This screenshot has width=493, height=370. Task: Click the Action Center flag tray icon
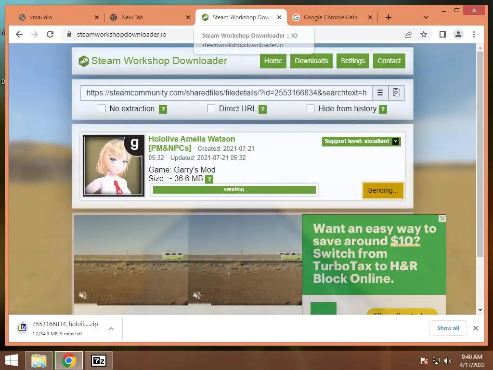click(x=424, y=361)
